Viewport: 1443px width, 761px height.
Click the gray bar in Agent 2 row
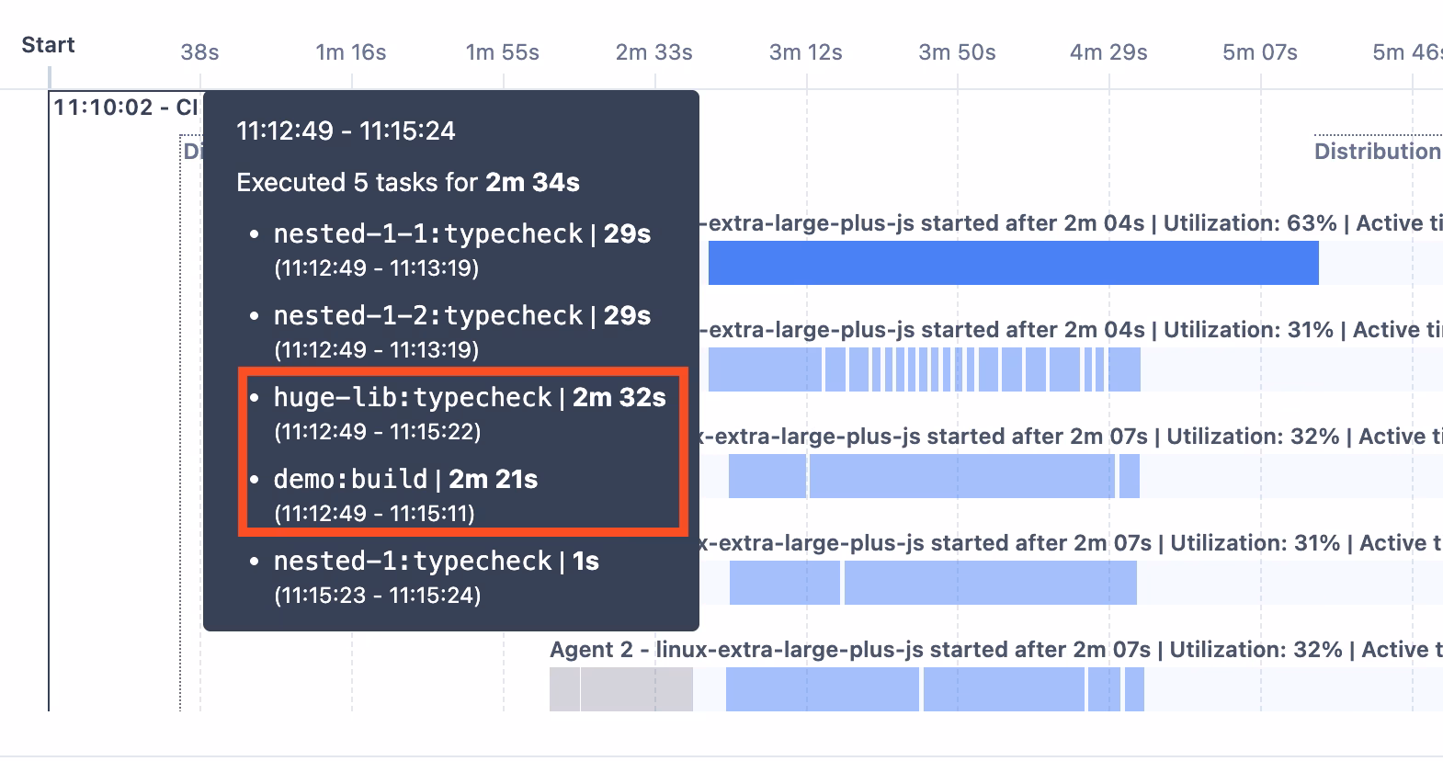click(636, 689)
